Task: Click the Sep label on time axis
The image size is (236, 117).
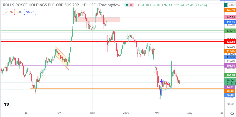Action: (59, 113)
